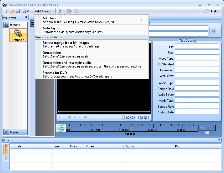The image size is (224, 173).
Task: Click the TV Standard field
Action: pos(197,64)
